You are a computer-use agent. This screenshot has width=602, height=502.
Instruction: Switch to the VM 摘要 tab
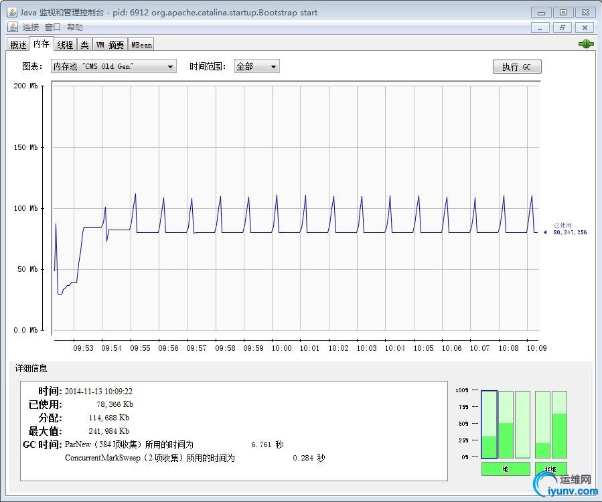[x=109, y=45]
